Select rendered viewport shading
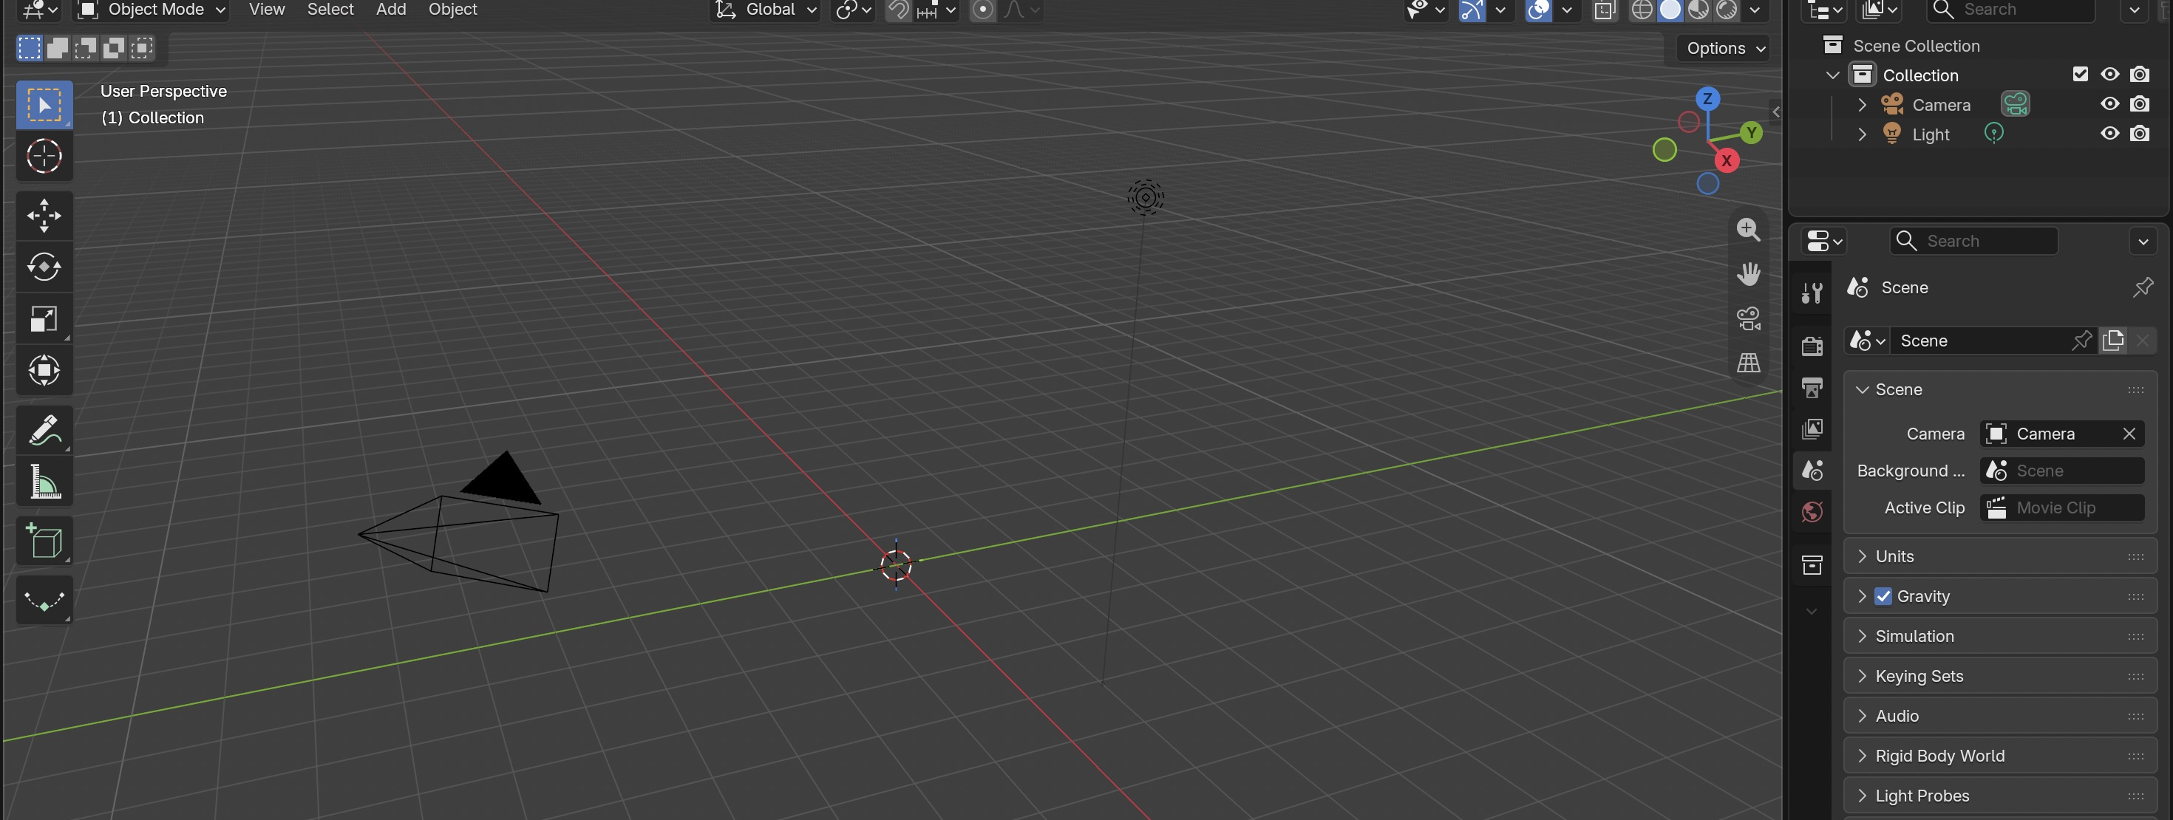 click(x=1727, y=10)
